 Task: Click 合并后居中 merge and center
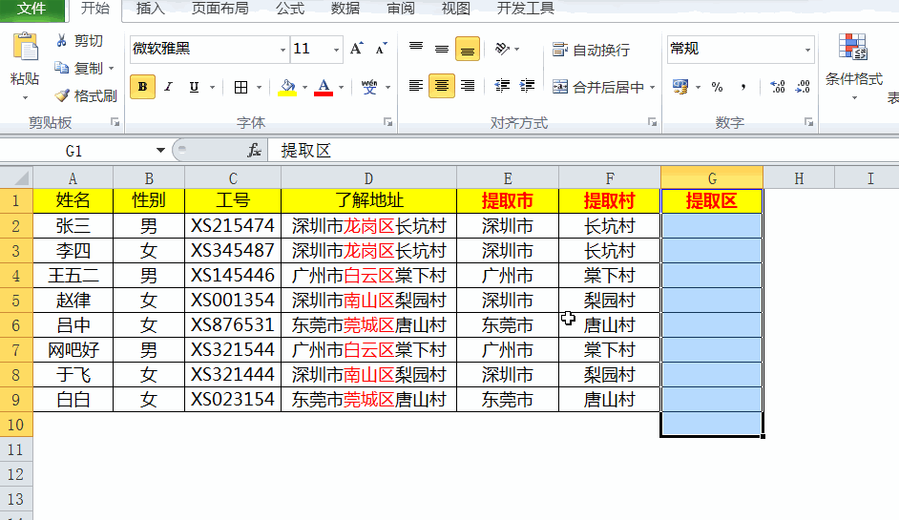pyautogui.click(x=598, y=87)
